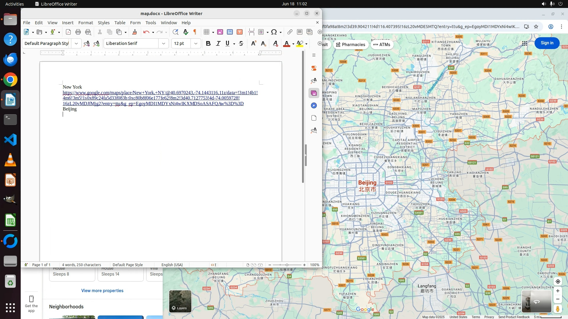Click the Google Maps Sign in button
The width and height of the screenshot is (568, 319).
[x=547, y=43]
